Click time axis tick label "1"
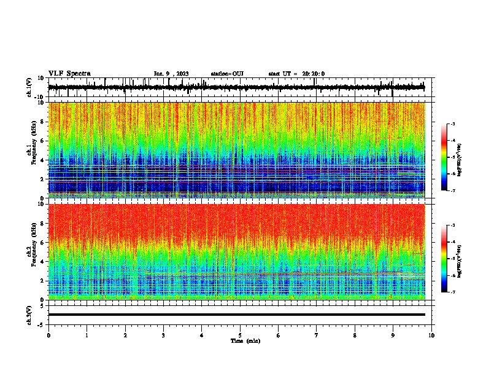Viewport: 486px width, 376px height. (x=87, y=335)
